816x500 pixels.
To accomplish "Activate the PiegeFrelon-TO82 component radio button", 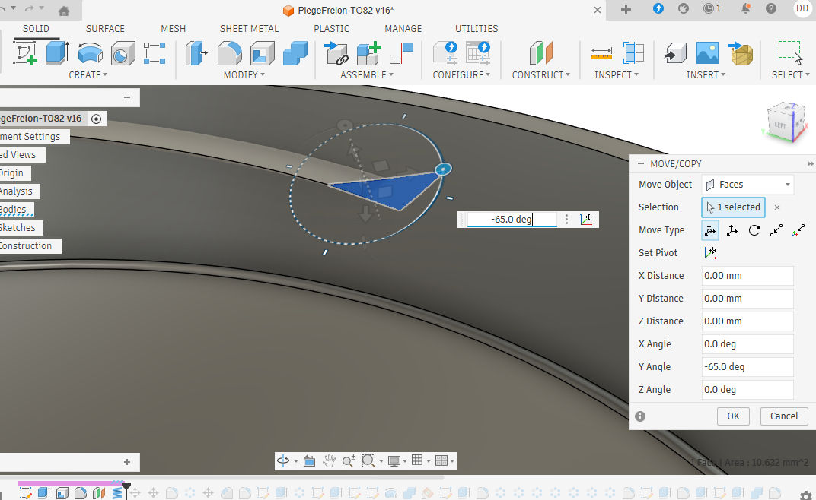I will pos(97,119).
